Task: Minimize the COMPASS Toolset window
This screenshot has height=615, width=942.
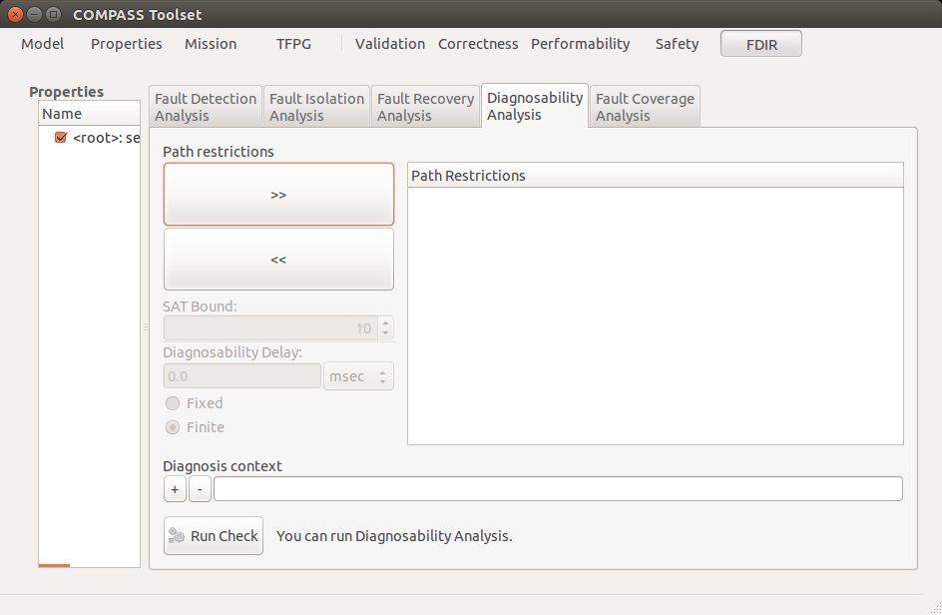Action: click(x=35, y=14)
